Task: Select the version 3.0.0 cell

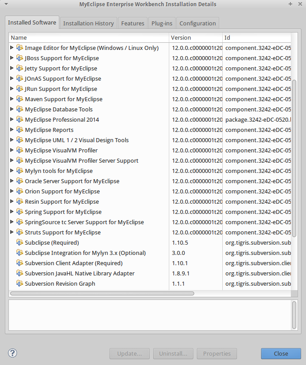Action: pos(179,253)
